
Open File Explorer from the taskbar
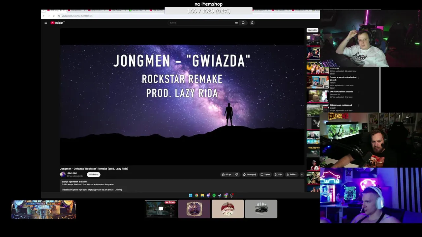(202, 195)
